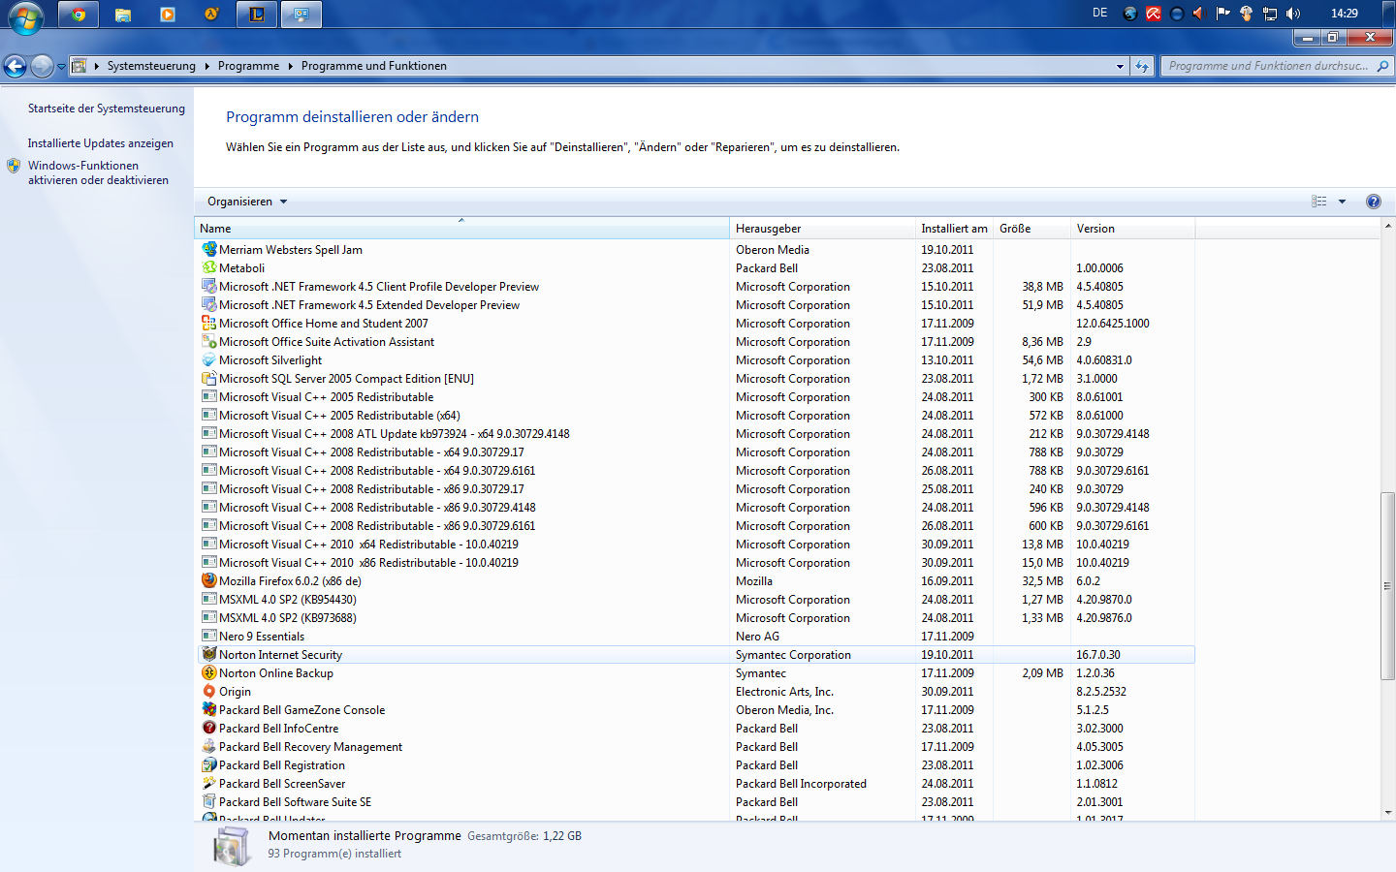This screenshot has width=1396, height=872.
Task: Open the Organisieren dropdown menu
Action: pos(247,202)
